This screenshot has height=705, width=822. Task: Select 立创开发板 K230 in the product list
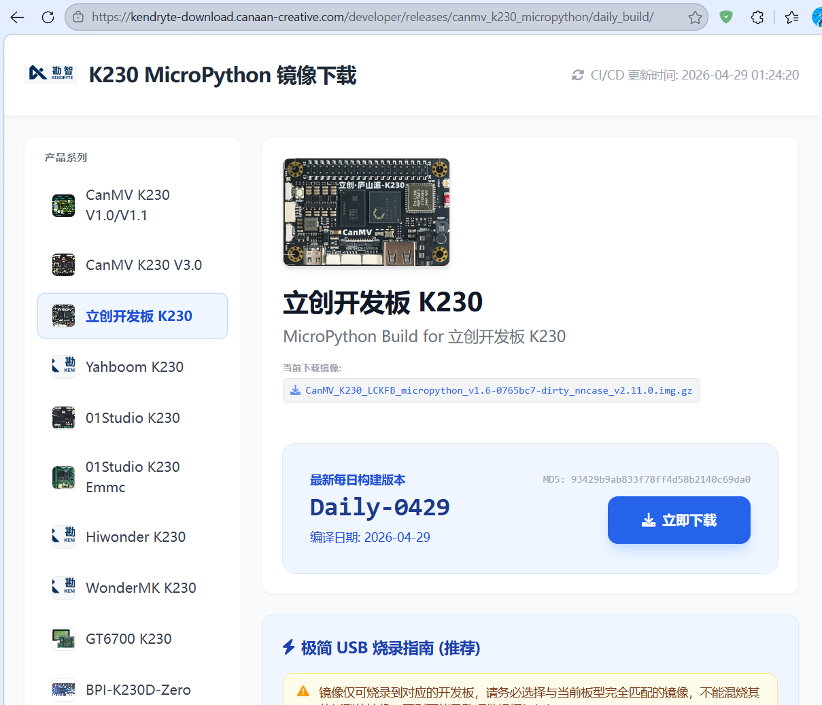[133, 315]
